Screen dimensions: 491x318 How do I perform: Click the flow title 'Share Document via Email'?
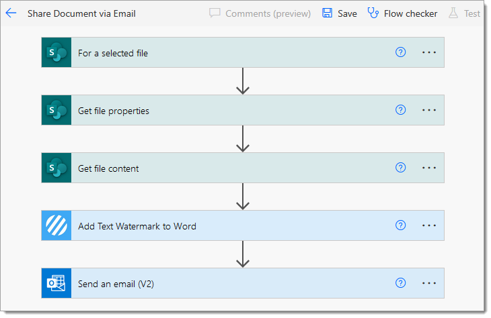tap(81, 13)
